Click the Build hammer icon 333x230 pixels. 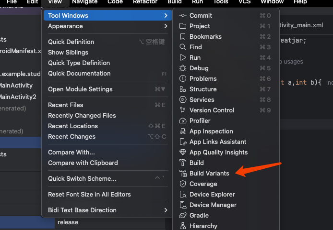(x=182, y=163)
